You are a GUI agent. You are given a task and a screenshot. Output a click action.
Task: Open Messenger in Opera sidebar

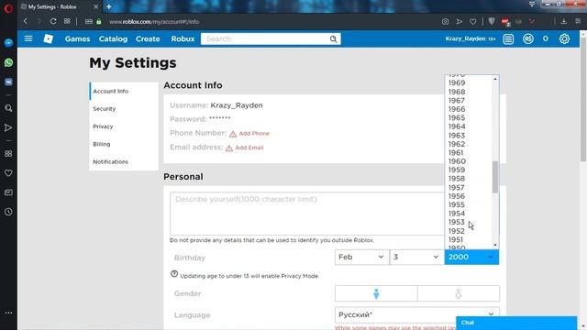click(x=8, y=43)
